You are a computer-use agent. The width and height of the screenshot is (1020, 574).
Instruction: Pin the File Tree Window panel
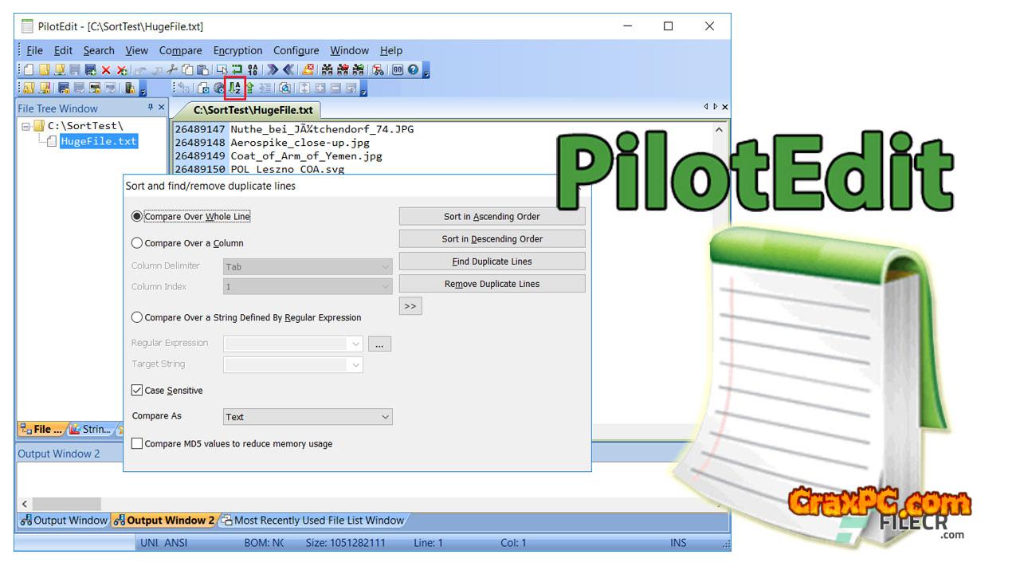[x=150, y=108]
